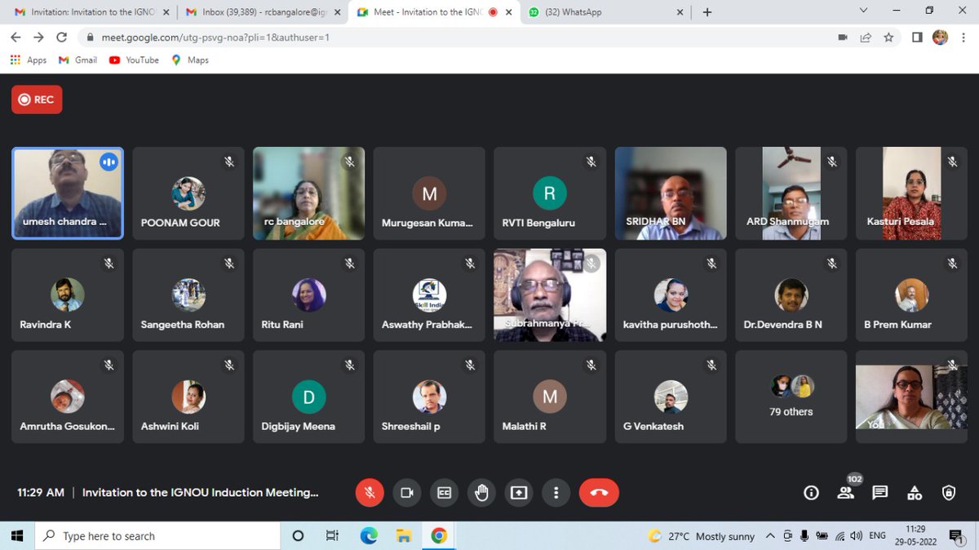
Task: Open File Explorer from taskbar
Action: (x=404, y=535)
